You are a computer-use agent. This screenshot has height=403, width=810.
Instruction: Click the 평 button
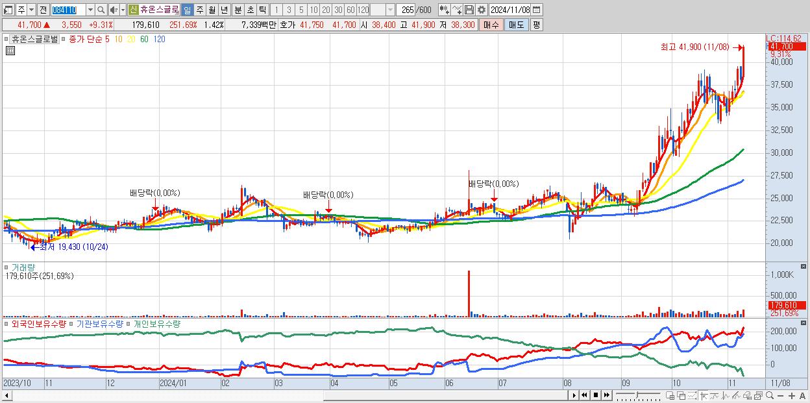(536, 25)
